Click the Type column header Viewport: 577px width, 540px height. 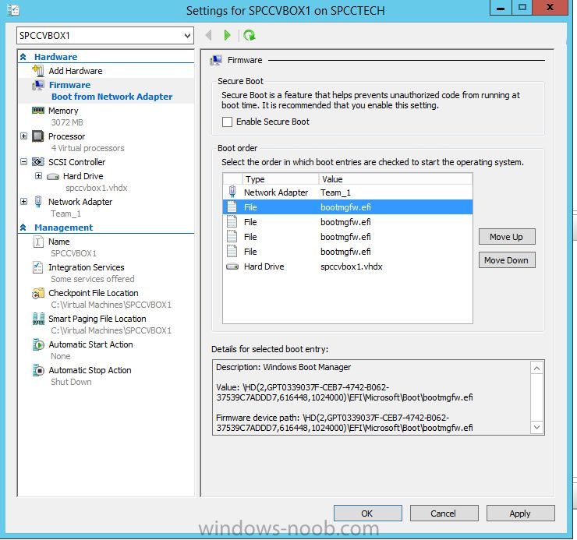(x=280, y=179)
